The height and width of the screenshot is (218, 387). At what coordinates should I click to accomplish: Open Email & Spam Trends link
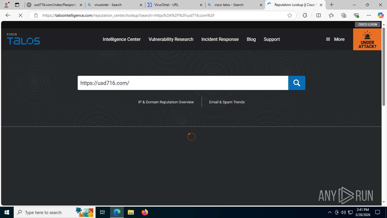227,102
